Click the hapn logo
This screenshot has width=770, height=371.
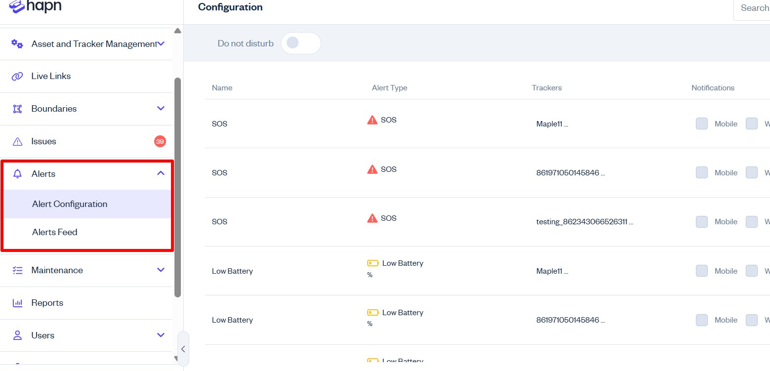[35, 7]
